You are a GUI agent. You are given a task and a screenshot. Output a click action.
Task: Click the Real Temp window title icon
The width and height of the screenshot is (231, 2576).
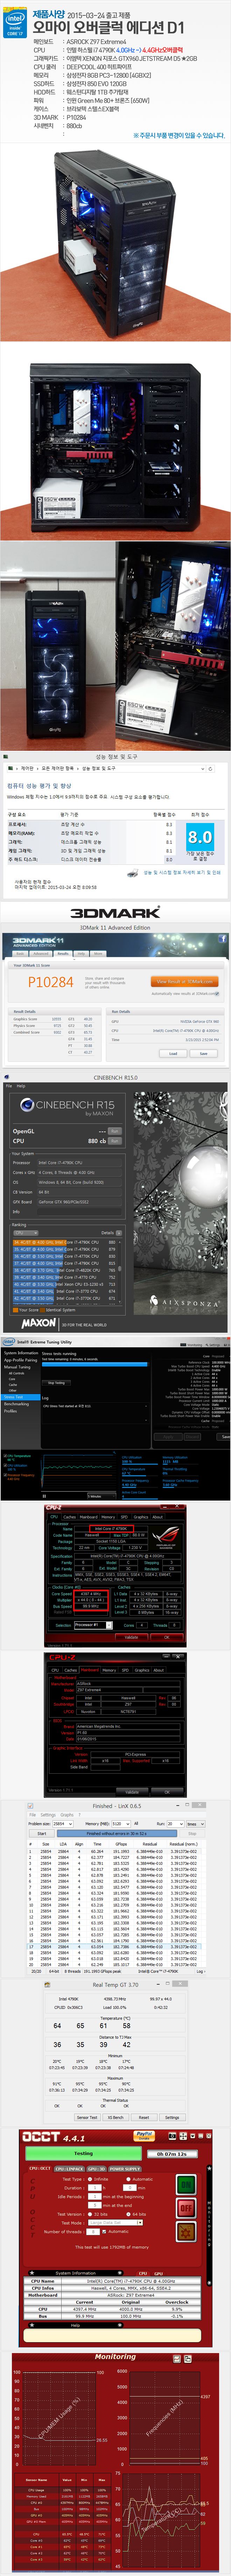pos(47,1985)
